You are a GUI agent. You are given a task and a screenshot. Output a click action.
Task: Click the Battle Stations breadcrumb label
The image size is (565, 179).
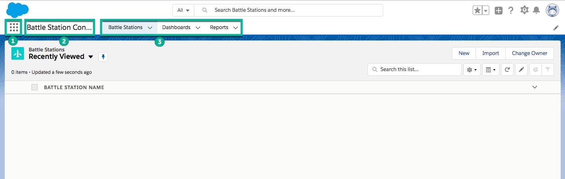[47, 50]
